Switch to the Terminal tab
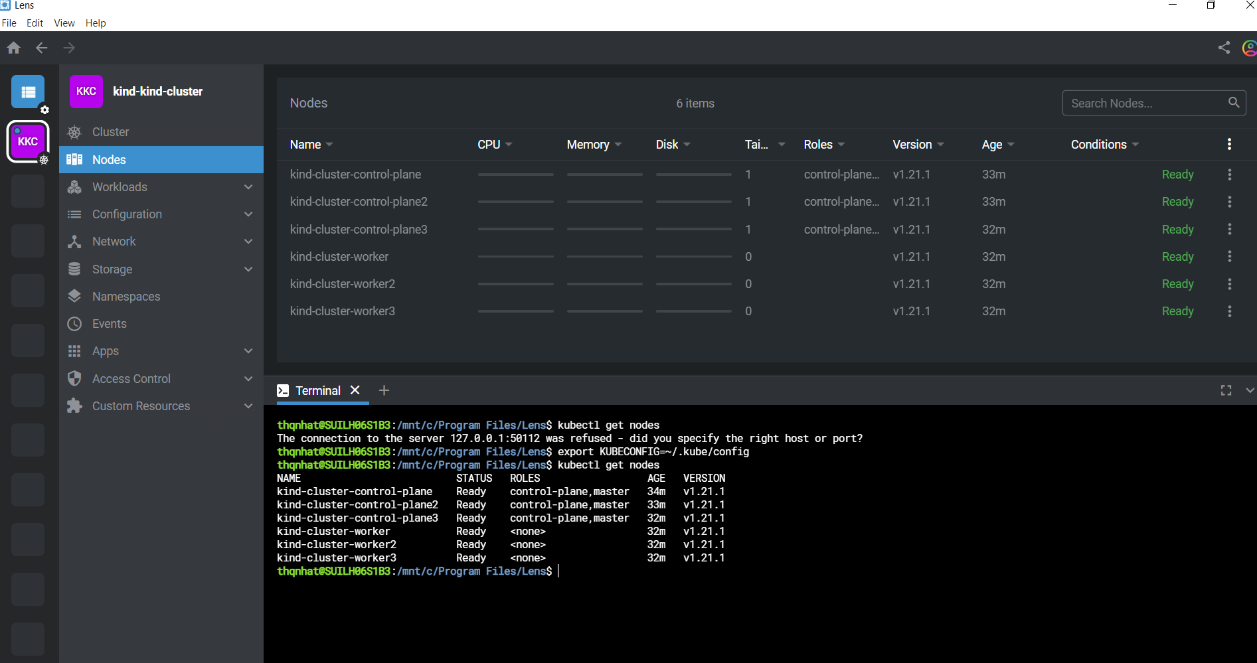The width and height of the screenshot is (1257, 663). [319, 390]
